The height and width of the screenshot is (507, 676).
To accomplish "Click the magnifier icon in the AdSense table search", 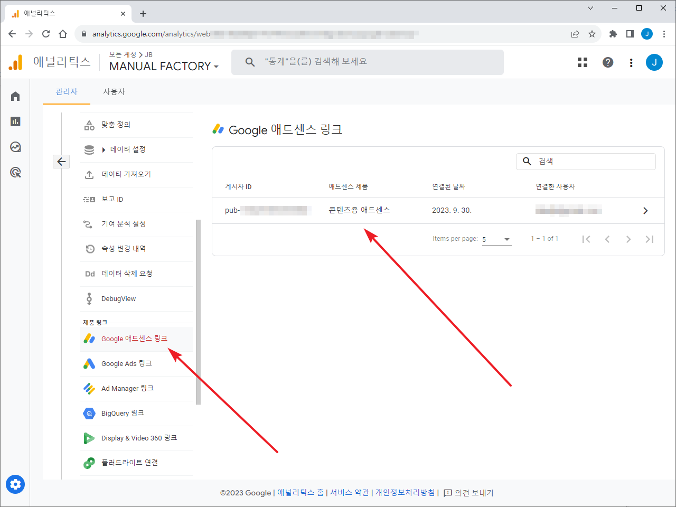I will point(527,161).
